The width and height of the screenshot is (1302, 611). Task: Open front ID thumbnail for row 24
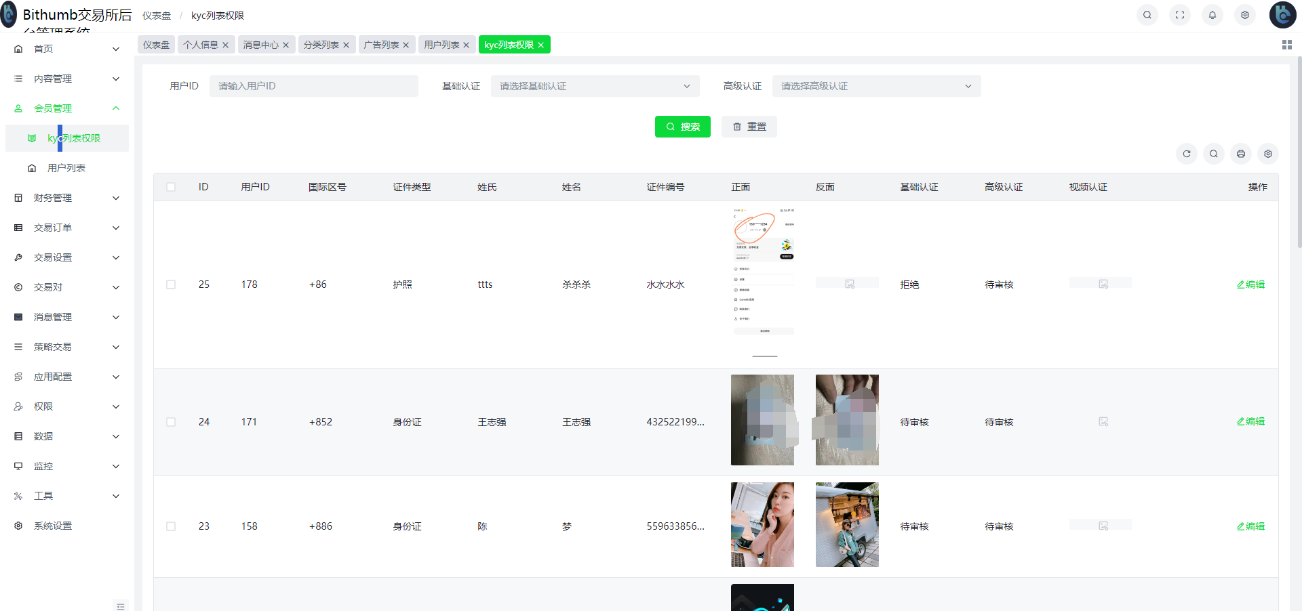point(762,420)
